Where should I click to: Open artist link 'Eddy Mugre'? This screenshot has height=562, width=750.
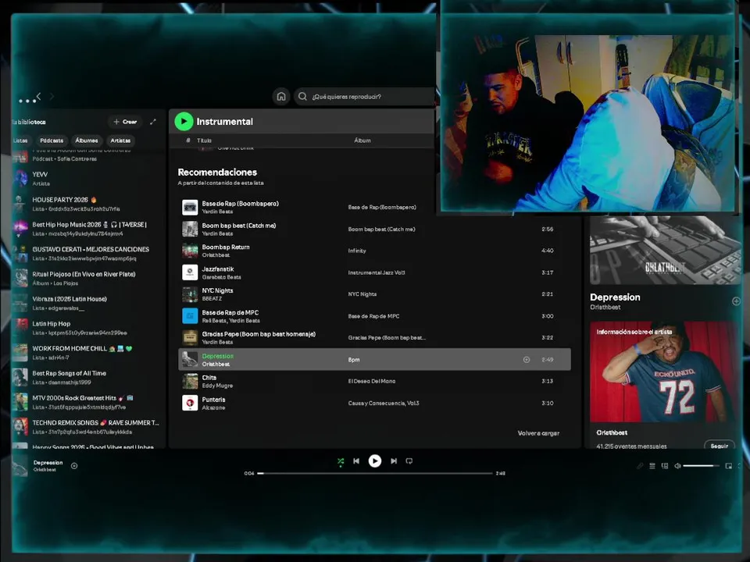[217, 386]
